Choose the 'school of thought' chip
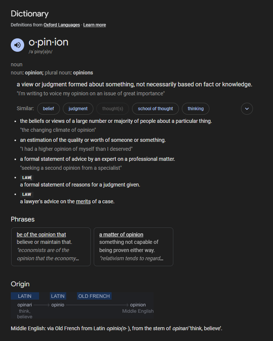 155,109
